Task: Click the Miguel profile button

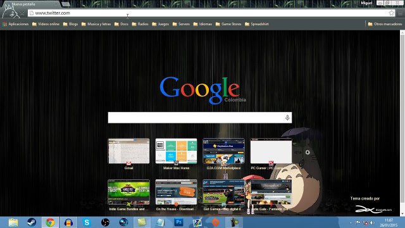Action: click(366, 3)
